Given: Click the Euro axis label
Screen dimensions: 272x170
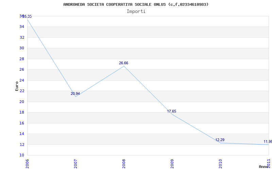Looking at the screenshot, I should 17,86.
